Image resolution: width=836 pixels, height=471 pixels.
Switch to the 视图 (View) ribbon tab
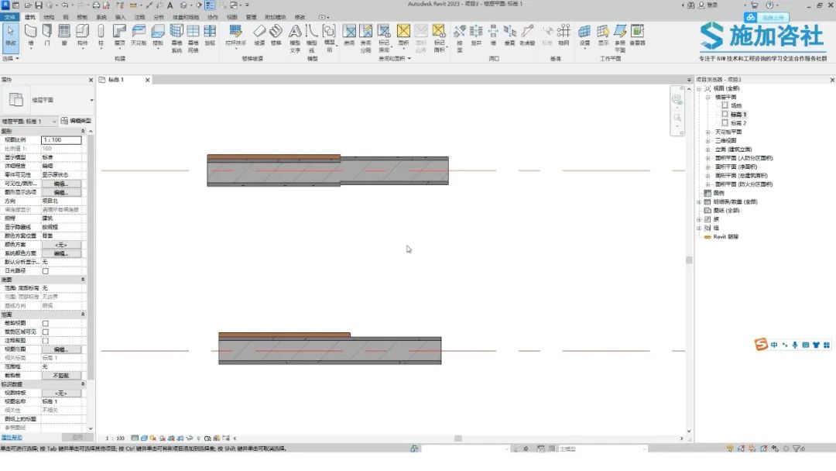232,17
